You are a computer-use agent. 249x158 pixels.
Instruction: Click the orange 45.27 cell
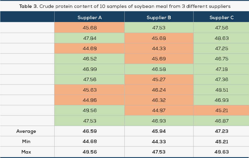(x=159, y=80)
